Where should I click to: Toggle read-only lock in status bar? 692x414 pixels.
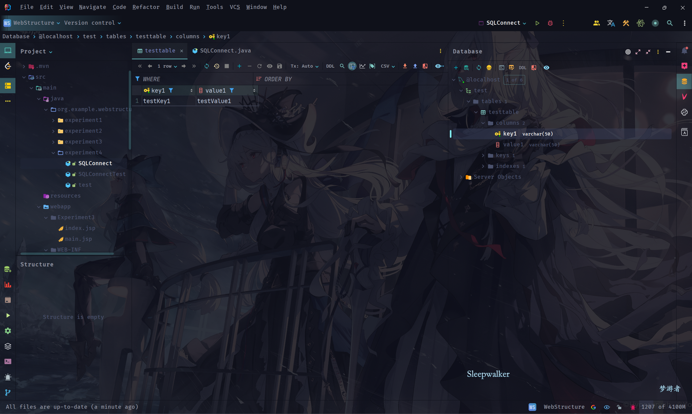click(x=619, y=407)
